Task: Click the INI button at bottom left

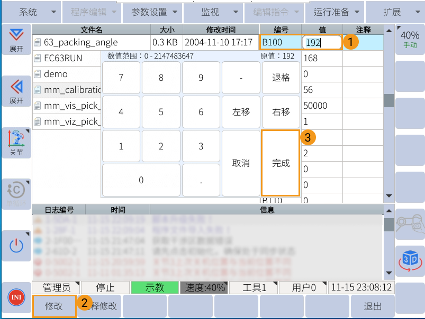Action: (x=16, y=297)
